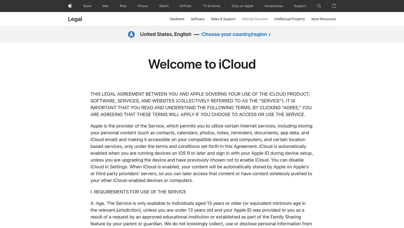Click the Apple logo icon

(70, 6)
